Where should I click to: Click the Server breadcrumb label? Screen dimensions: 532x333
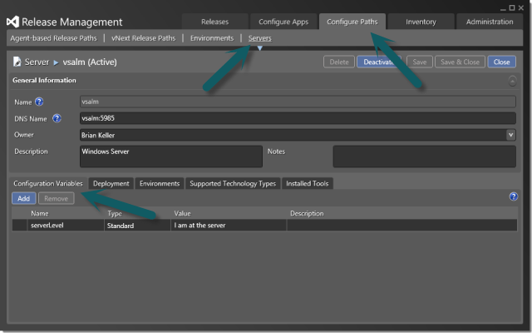[37, 62]
